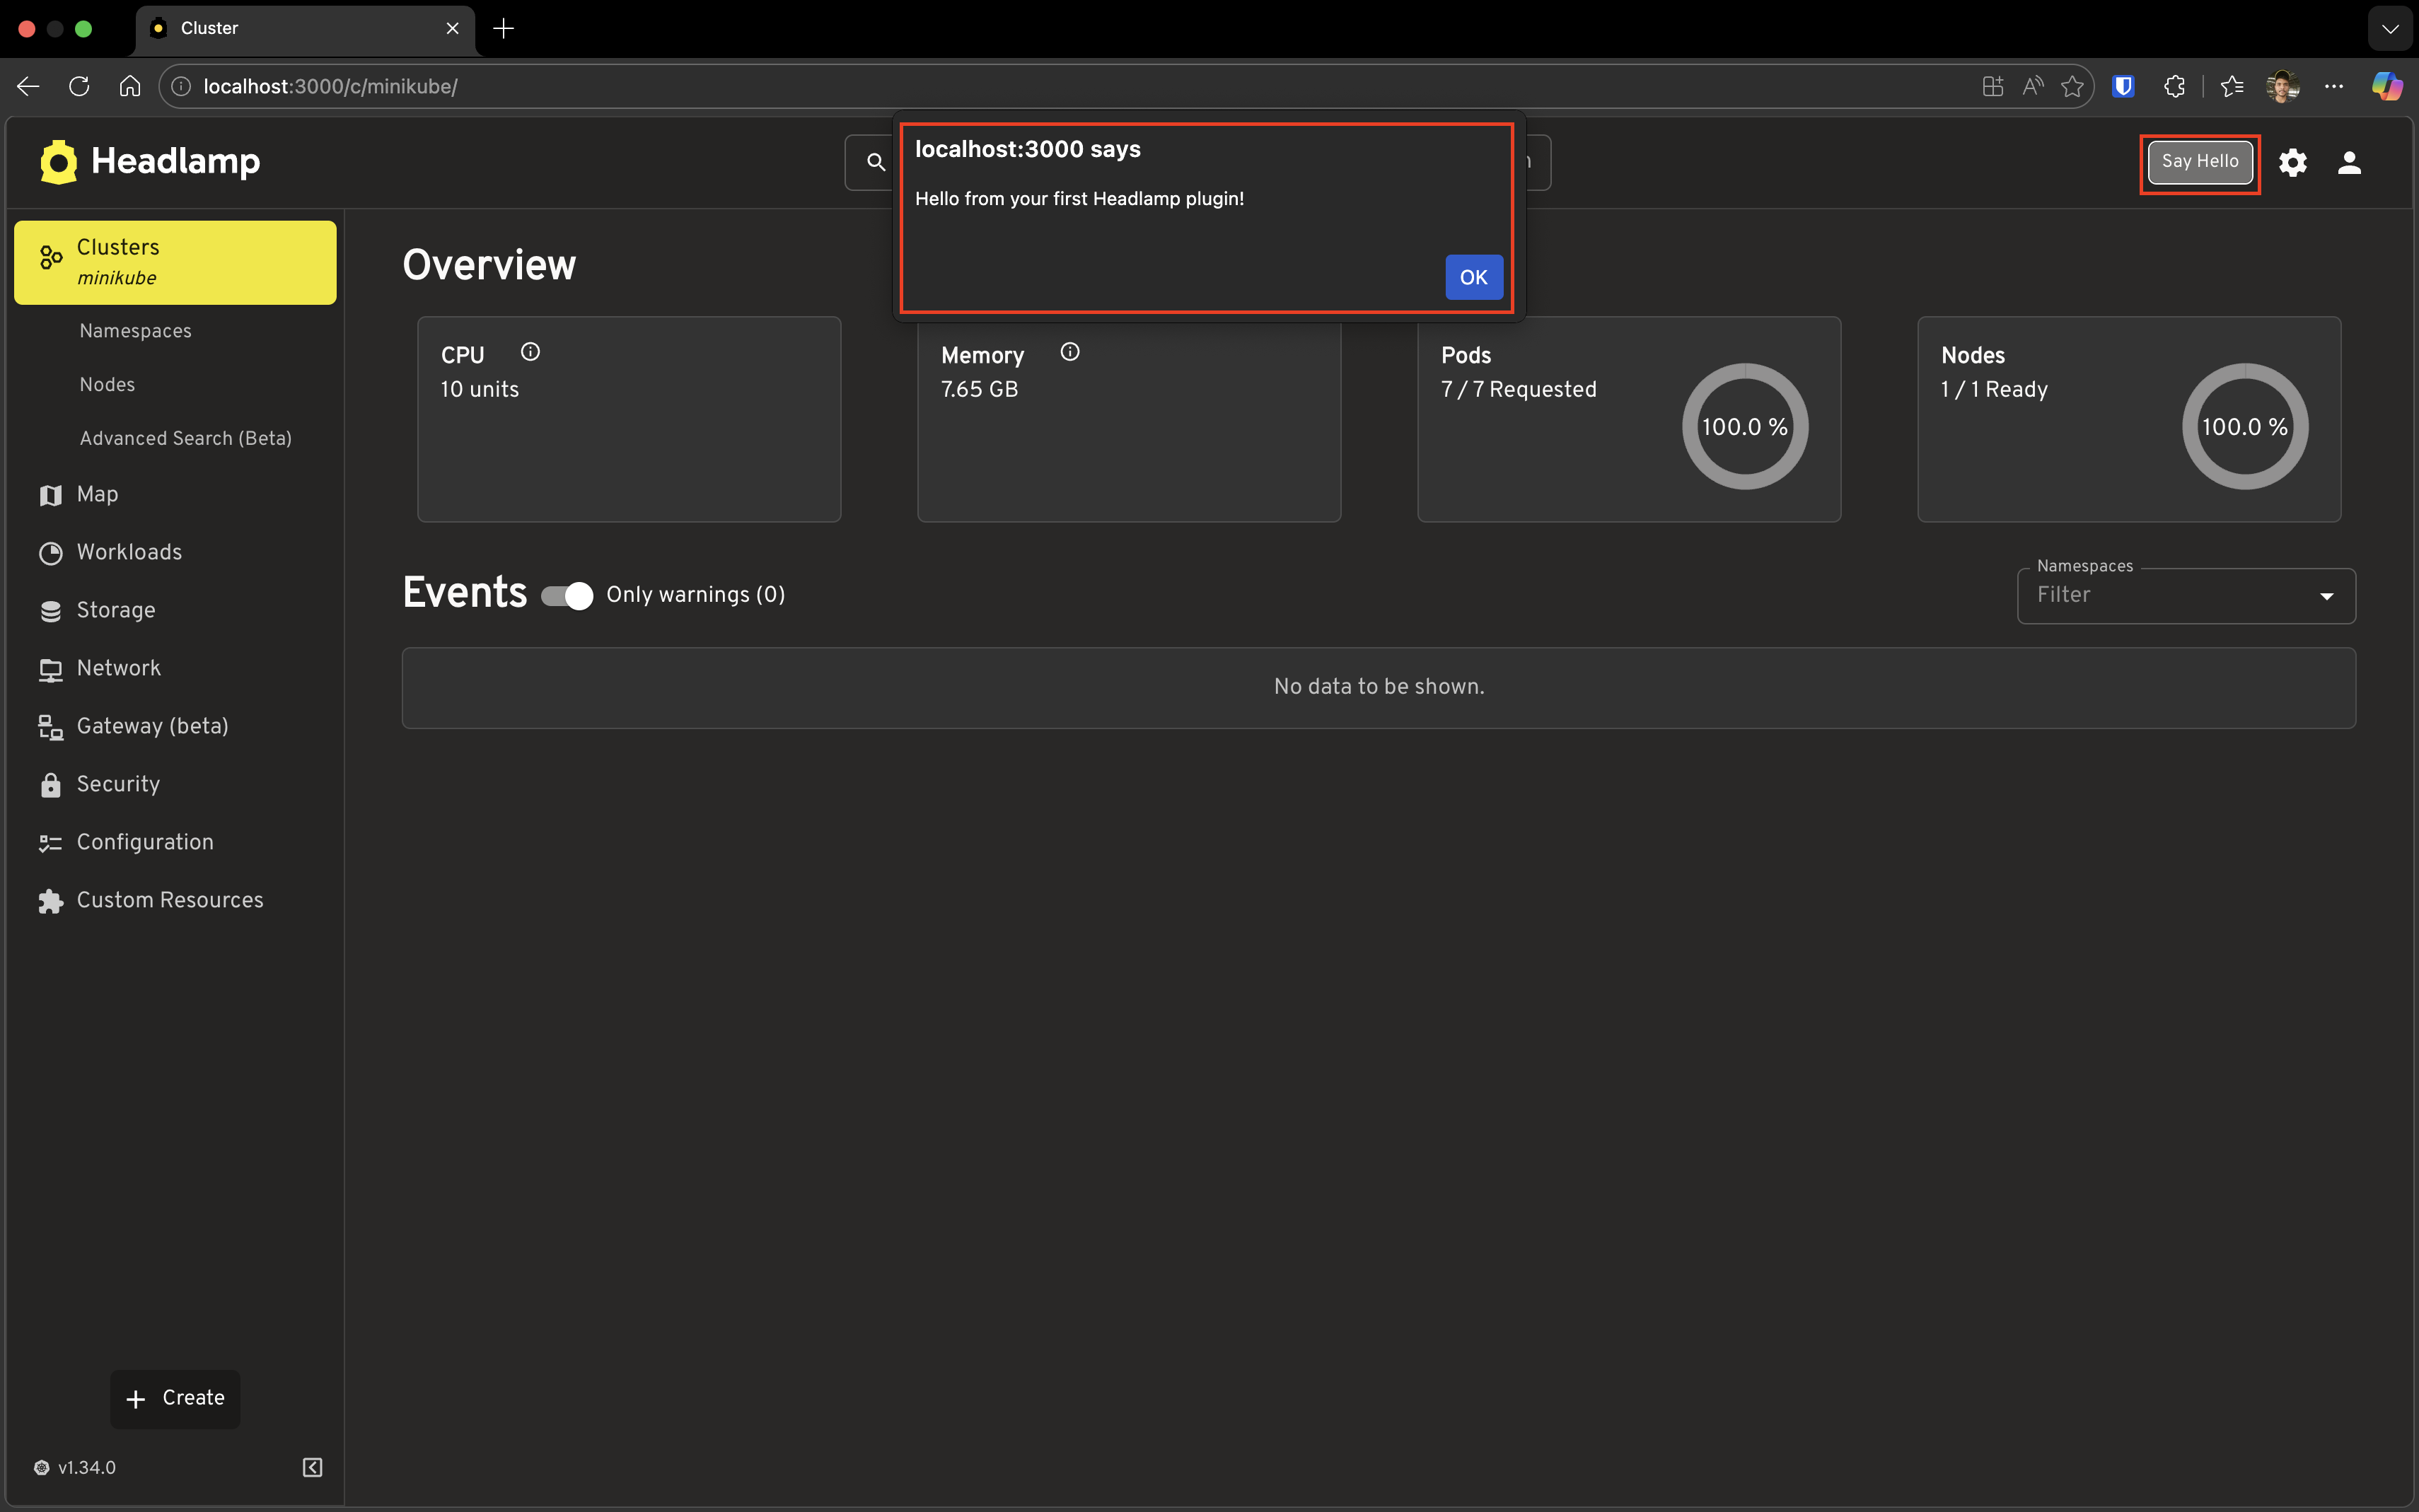Click the user account icon

[2349, 161]
